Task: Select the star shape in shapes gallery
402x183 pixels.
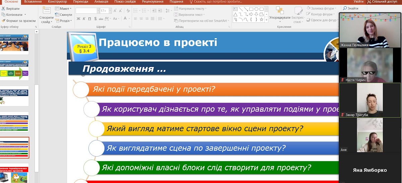Action: pos(262,19)
